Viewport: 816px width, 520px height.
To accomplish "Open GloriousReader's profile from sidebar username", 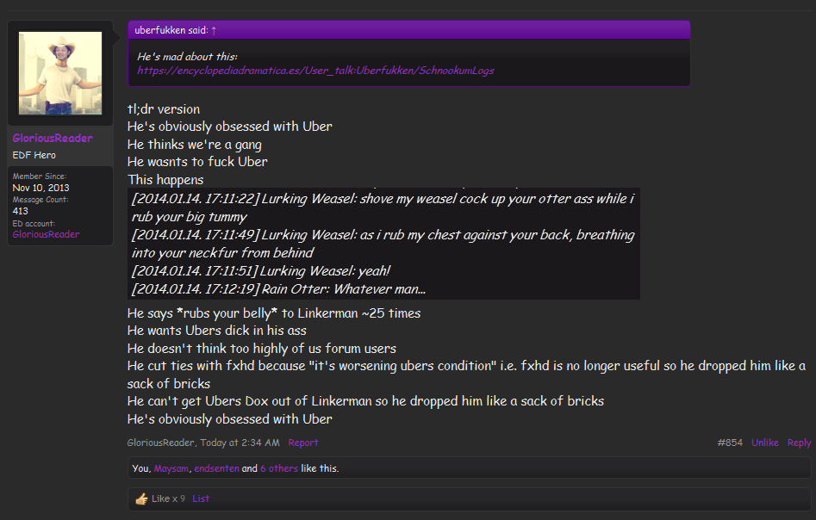I will [53, 139].
